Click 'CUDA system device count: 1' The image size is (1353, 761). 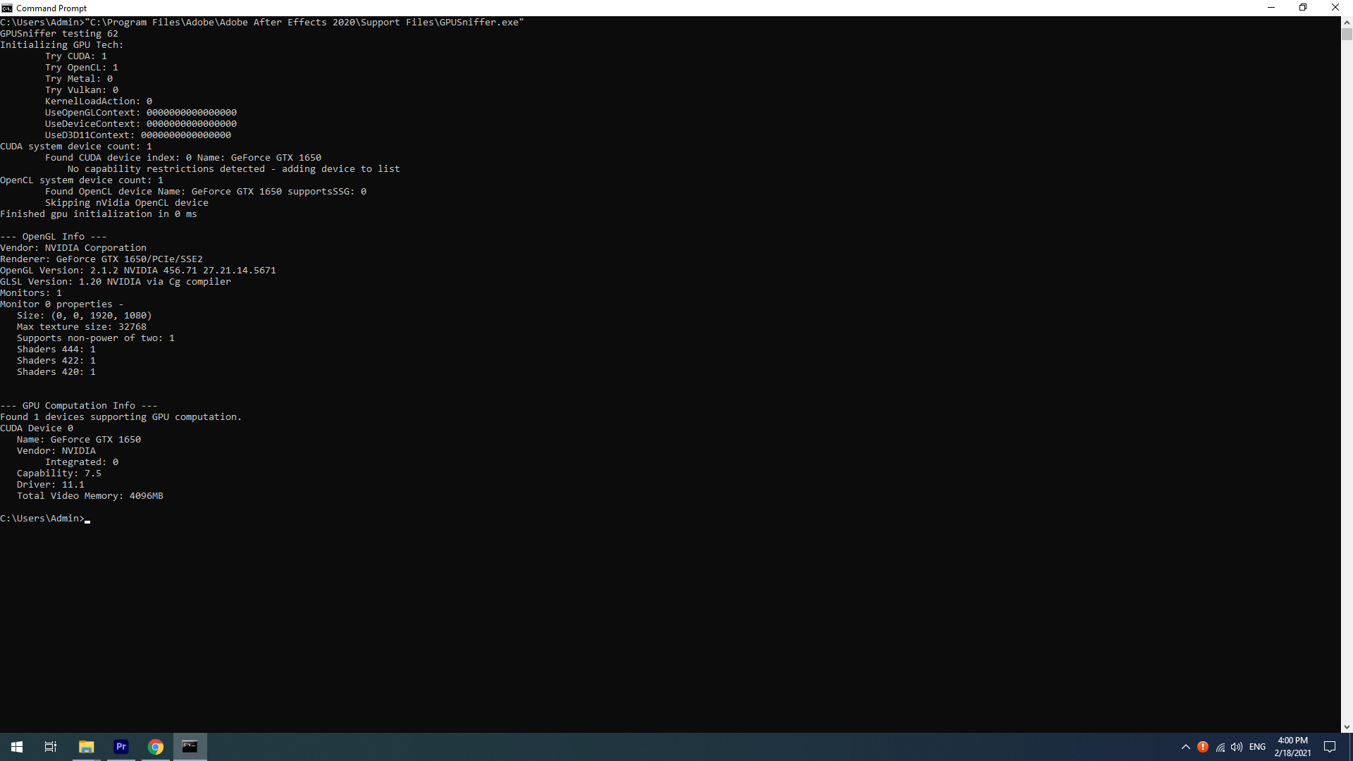[76, 147]
